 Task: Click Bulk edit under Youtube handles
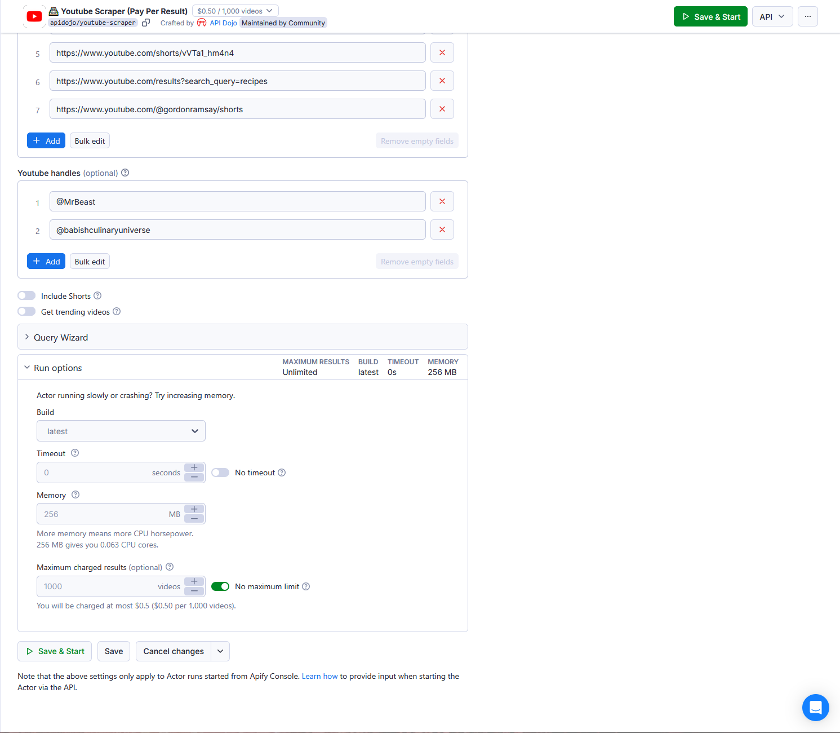90,262
